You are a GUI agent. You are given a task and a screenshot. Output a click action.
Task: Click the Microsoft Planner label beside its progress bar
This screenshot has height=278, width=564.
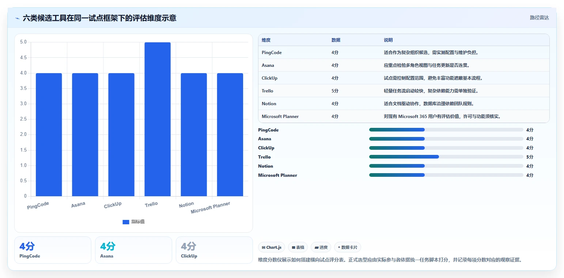click(278, 175)
